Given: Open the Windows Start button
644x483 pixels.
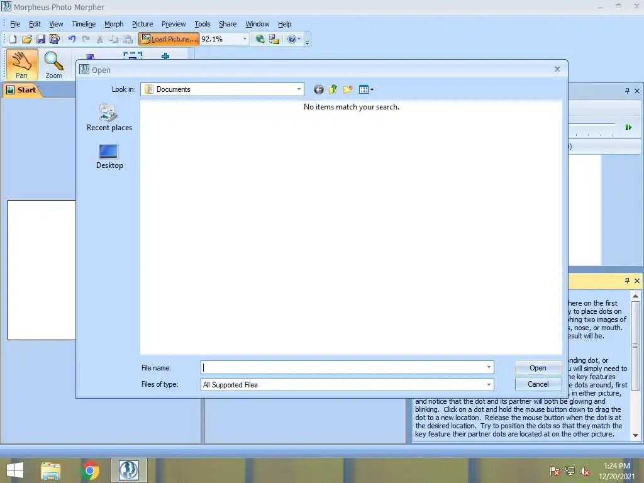Looking at the screenshot, I should pyautogui.click(x=15, y=470).
